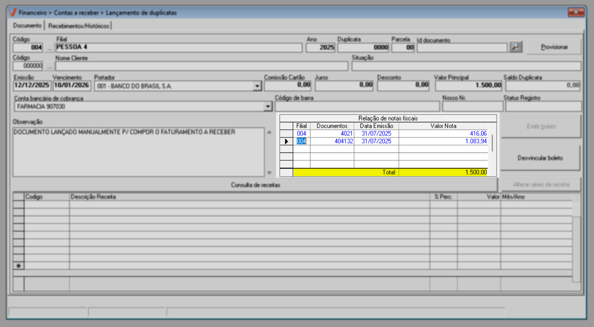The image size is (594, 327).
Task: Click the Consulta de receitas bar
Action: 255,185
